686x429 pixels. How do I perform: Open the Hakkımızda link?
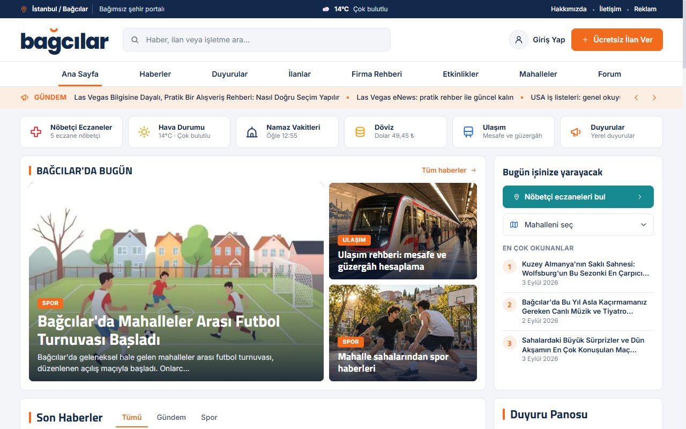pyautogui.click(x=569, y=9)
